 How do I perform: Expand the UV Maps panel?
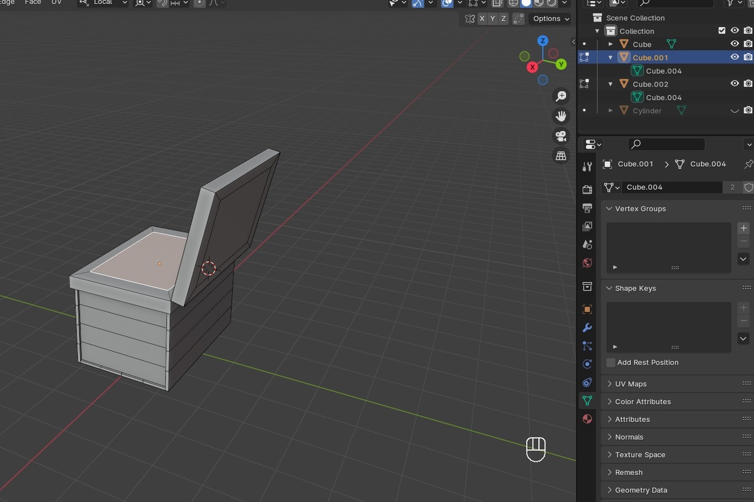coord(630,384)
